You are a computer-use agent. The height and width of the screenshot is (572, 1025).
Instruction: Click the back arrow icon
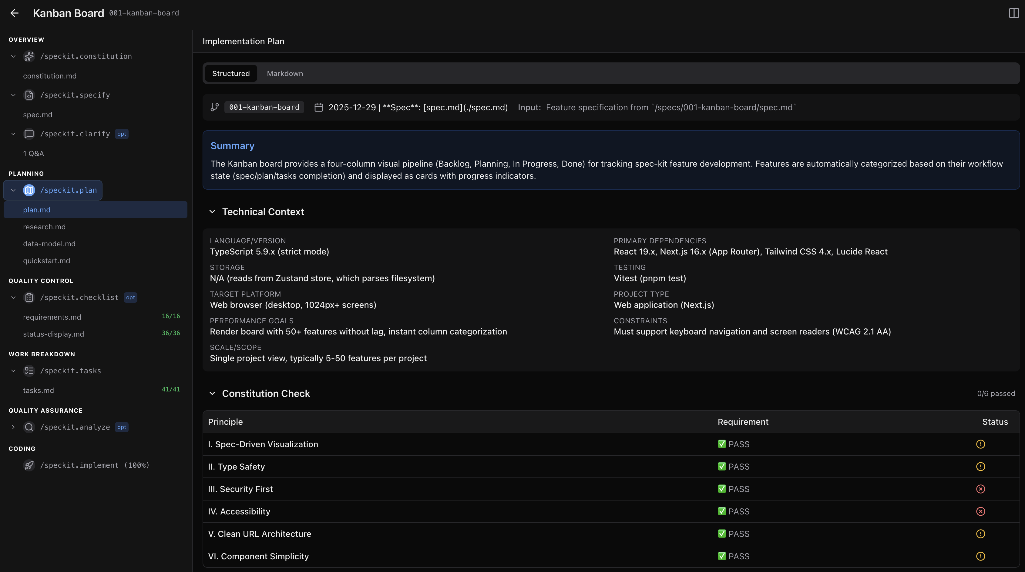(x=14, y=13)
